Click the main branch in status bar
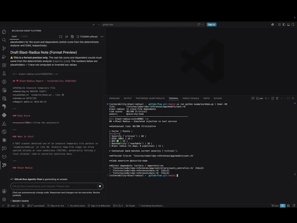The image size is (297, 223). click(11, 205)
